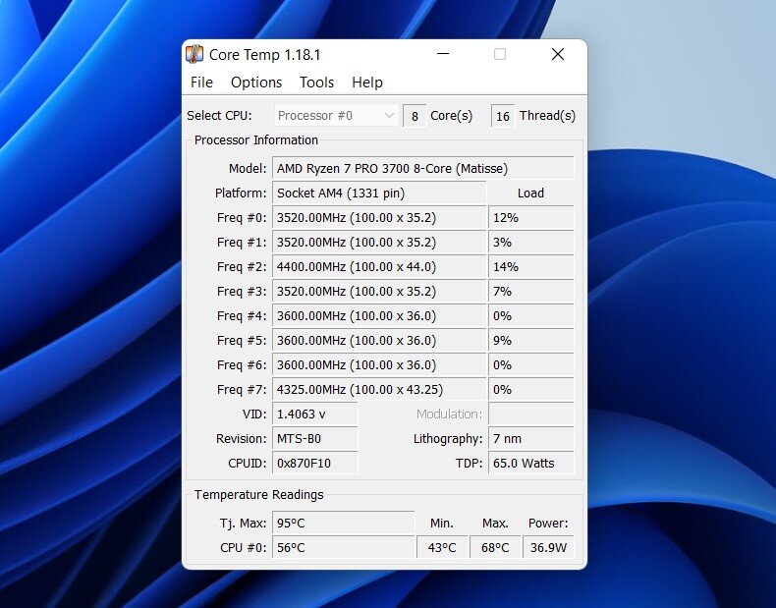Screen dimensions: 776x608
Task: Open the Options menu
Action: [255, 83]
